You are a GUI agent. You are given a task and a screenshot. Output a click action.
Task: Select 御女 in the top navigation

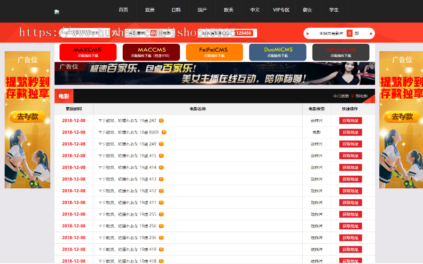click(x=307, y=10)
